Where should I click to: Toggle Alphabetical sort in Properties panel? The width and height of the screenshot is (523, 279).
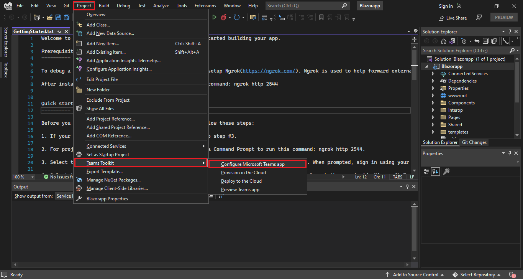click(x=435, y=172)
